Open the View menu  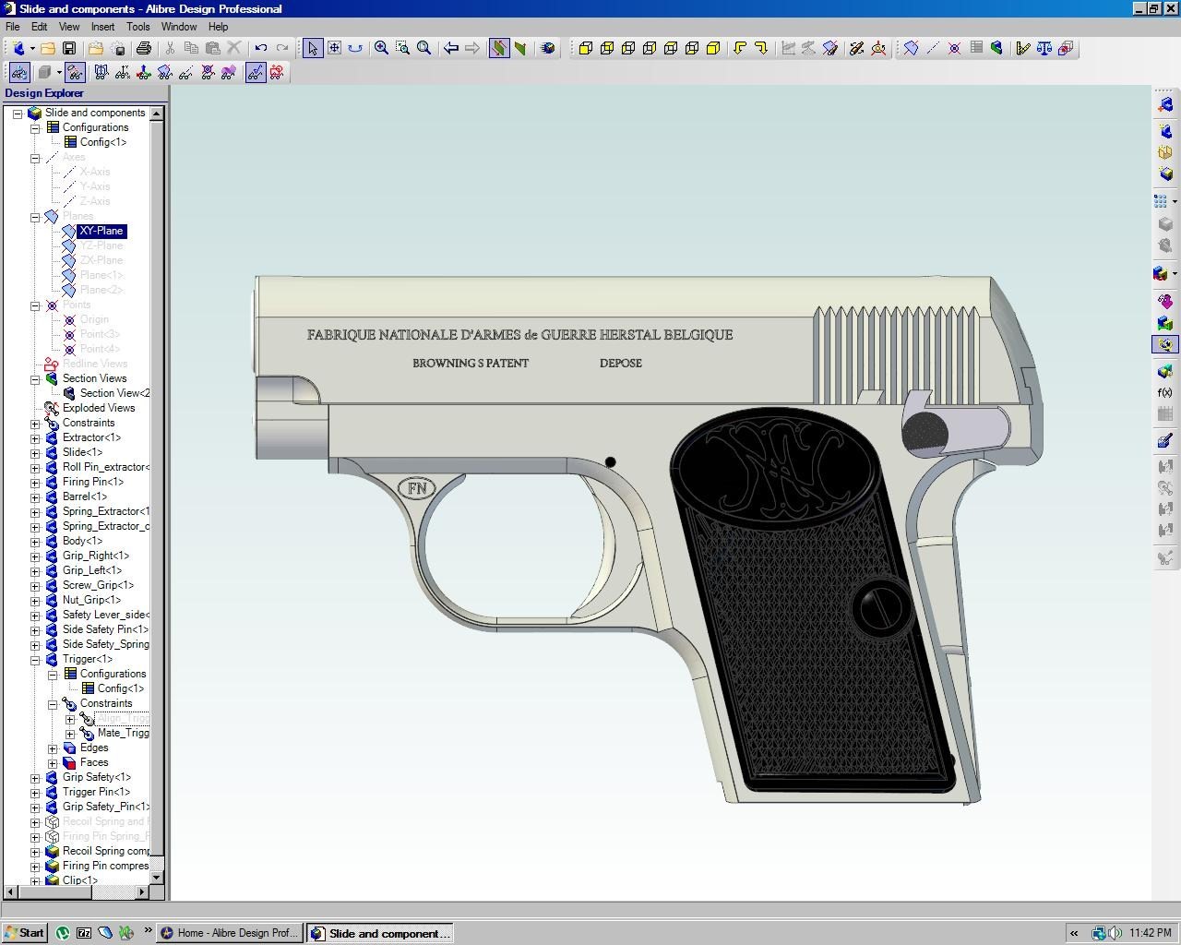coord(69,27)
